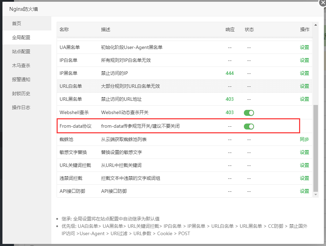Select the IP白名单 row name
Image resolution: width=326 pixels, height=246 pixels.
[x=68, y=61]
